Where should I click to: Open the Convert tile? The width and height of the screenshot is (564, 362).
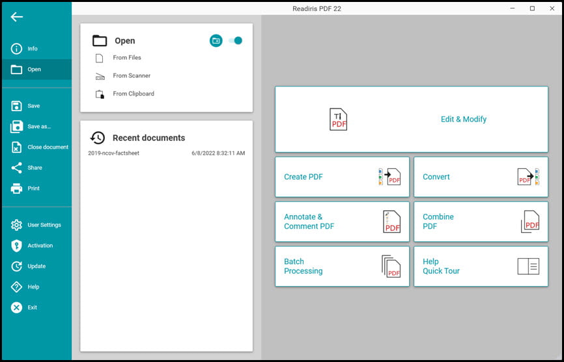481,177
